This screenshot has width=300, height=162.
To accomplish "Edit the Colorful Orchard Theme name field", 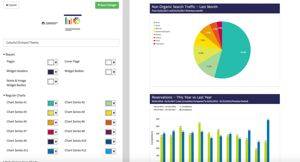I will 61,43.
